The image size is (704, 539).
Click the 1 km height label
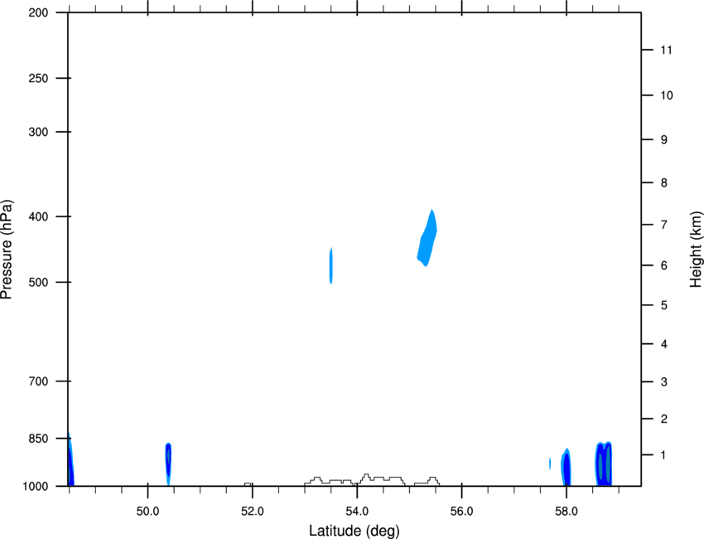[x=664, y=455]
